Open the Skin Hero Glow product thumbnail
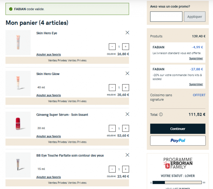Viewport: 213px width, 189px height. click(18, 83)
